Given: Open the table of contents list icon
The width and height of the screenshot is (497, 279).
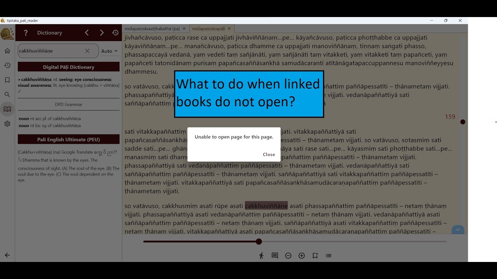Looking at the screenshot, I should (328, 256).
